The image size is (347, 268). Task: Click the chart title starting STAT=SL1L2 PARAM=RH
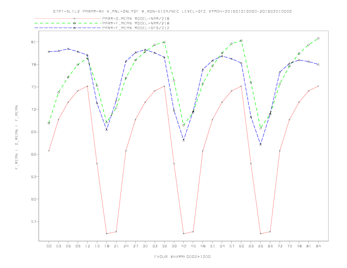point(172,11)
